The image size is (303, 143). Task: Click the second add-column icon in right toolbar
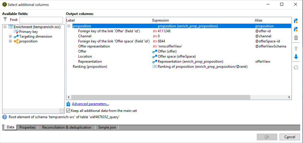tap(296, 29)
